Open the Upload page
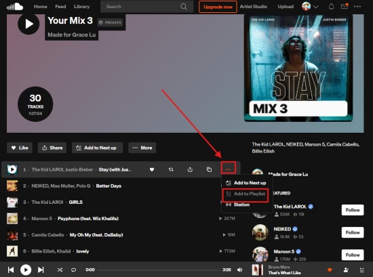This screenshot has height=277, width=373. (286, 7)
